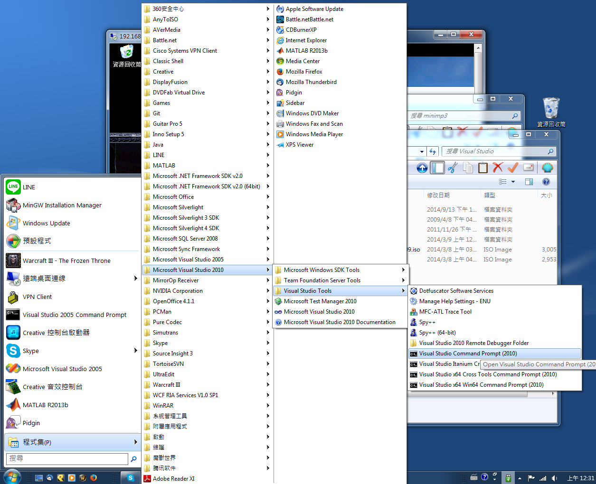This screenshot has height=484, width=596.
Task: Launch Mozilla Firefox from programs list
Action: [x=341, y=72]
